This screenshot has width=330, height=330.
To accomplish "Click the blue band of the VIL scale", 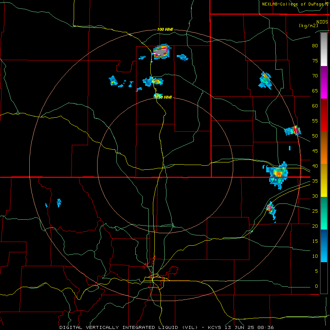I will (324, 246).
